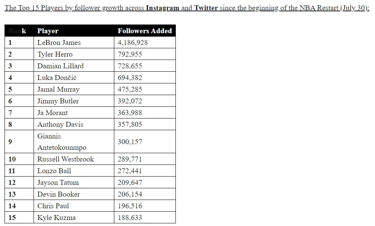Click the 188,633 followers value
This screenshot has height=226, width=375.
pos(130,218)
